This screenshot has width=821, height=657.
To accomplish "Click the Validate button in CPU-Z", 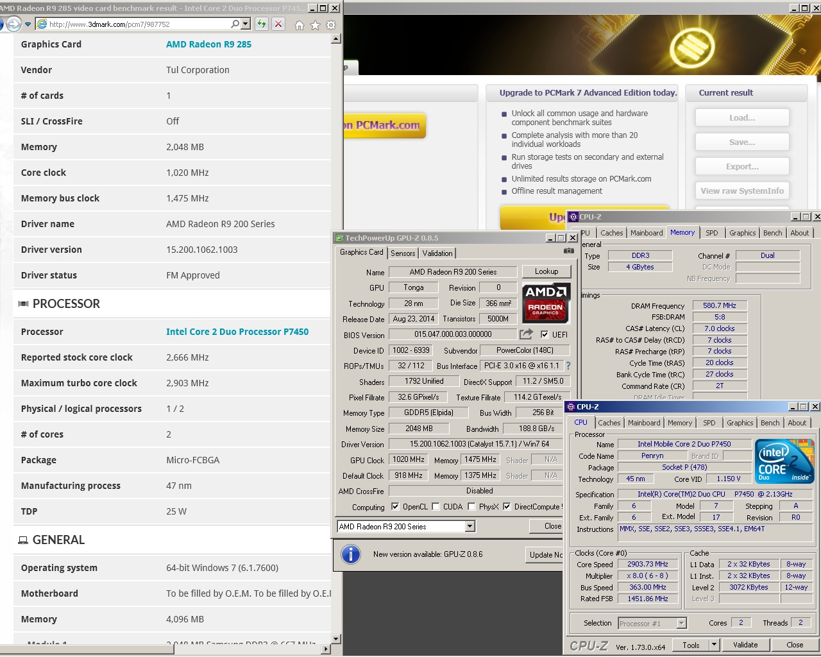I will point(745,645).
